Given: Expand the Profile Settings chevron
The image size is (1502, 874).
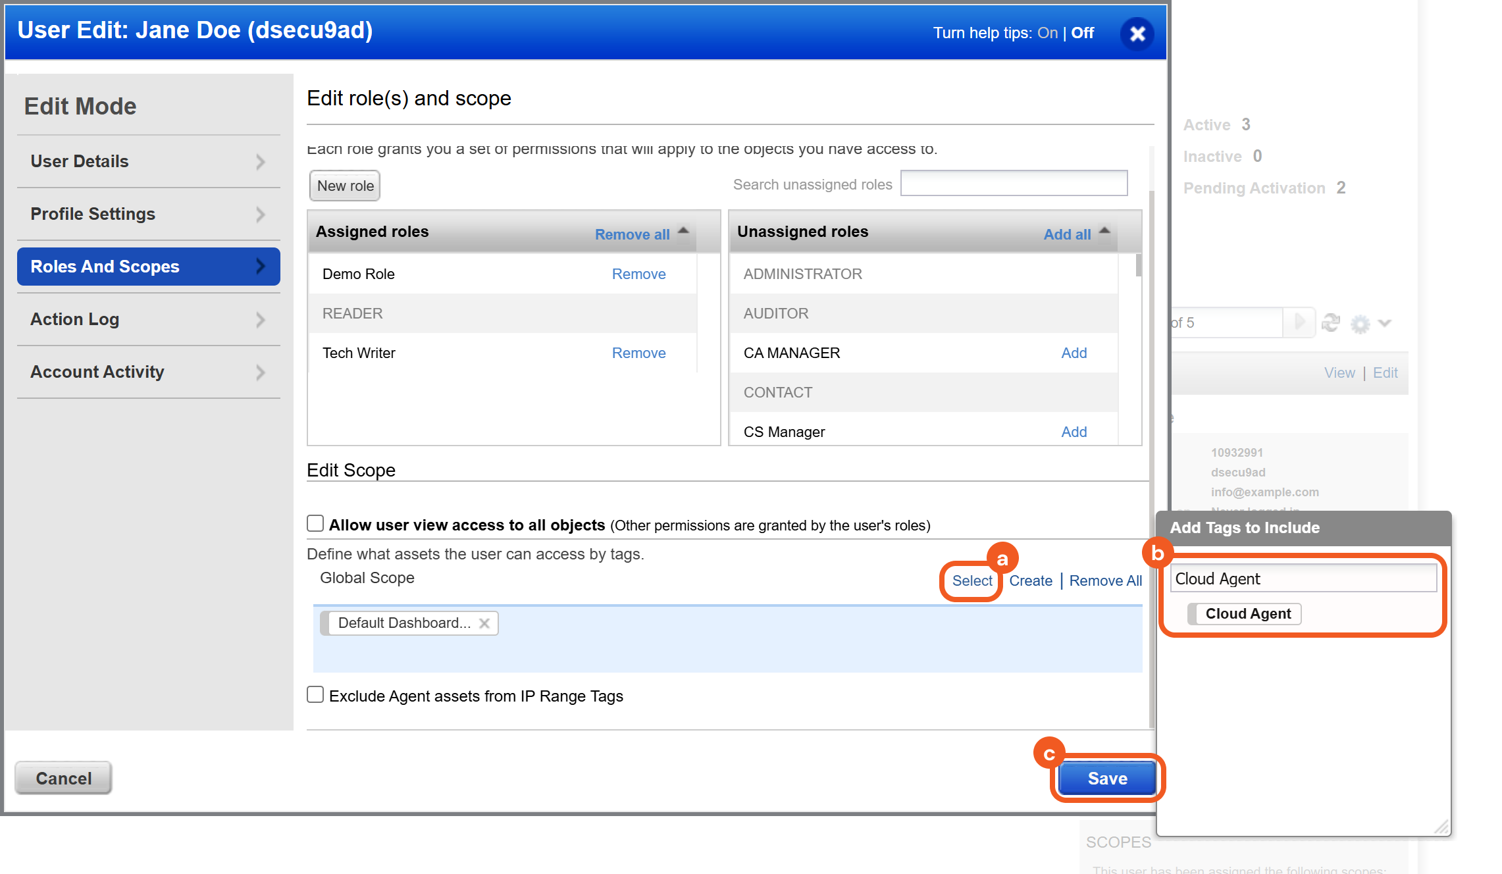Looking at the screenshot, I should pos(261,215).
